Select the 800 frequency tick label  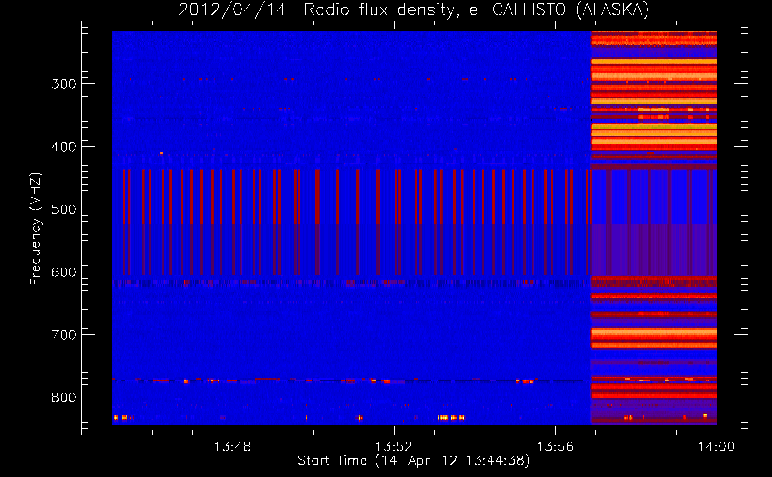point(64,397)
